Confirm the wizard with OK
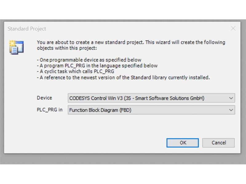The height and width of the screenshot is (184, 246). click(x=183, y=143)
